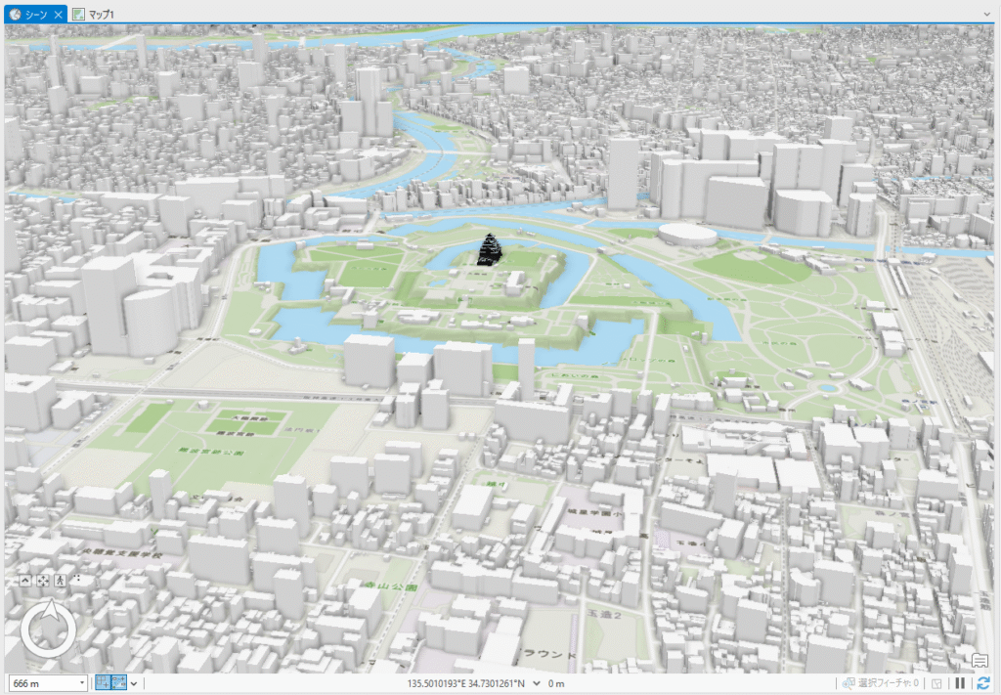The height and width of the screenshot is (695, 1001).
Task: Click the feedback icon at the right edge
Action: pyautogui.click(x=979, y=661)
